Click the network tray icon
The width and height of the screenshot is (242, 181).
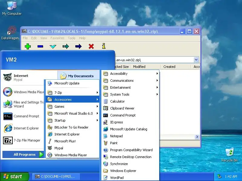point(220,176)
